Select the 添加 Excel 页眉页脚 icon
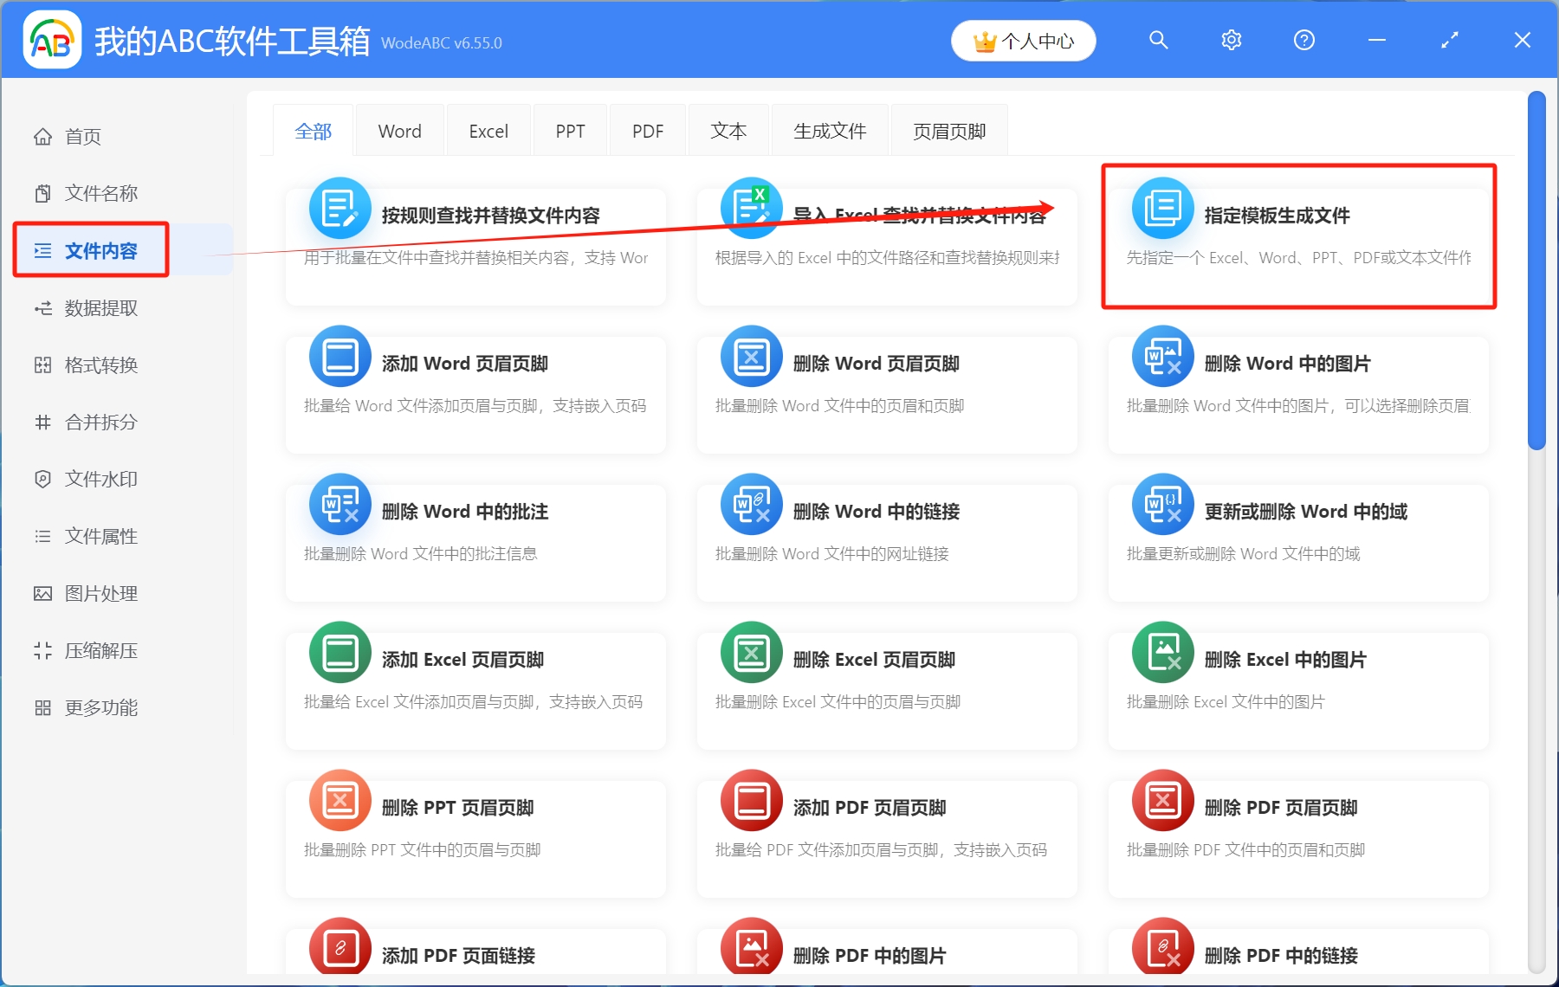The height and width of the screenshot is (987, 1559). pos(340,652)
